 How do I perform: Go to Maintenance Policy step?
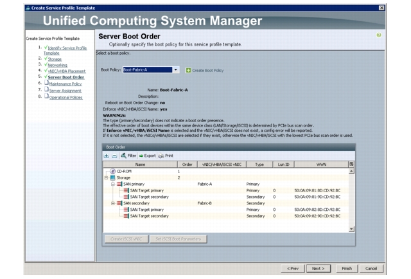pos(66,84)
